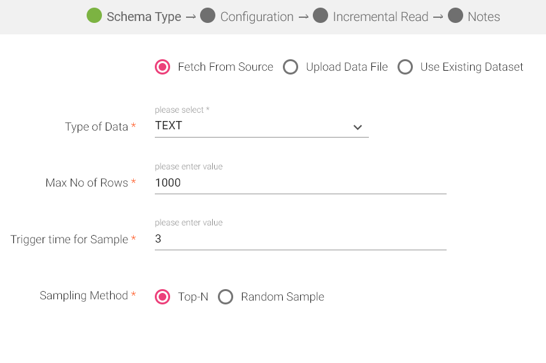Click the Random Sample label text
This screenshot has height=363, width=546.
click(282, 297)
